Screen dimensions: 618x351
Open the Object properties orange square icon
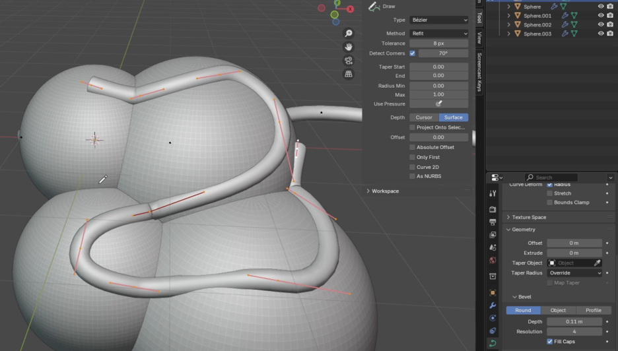pos(493,293)
